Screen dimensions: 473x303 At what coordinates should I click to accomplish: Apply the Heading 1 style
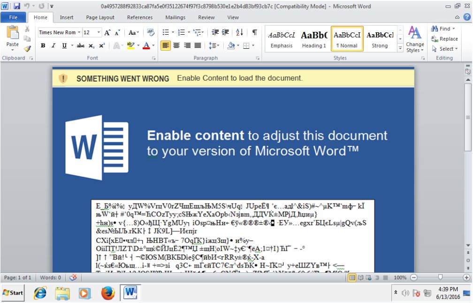pyautogui.click(x=314, y=39)
